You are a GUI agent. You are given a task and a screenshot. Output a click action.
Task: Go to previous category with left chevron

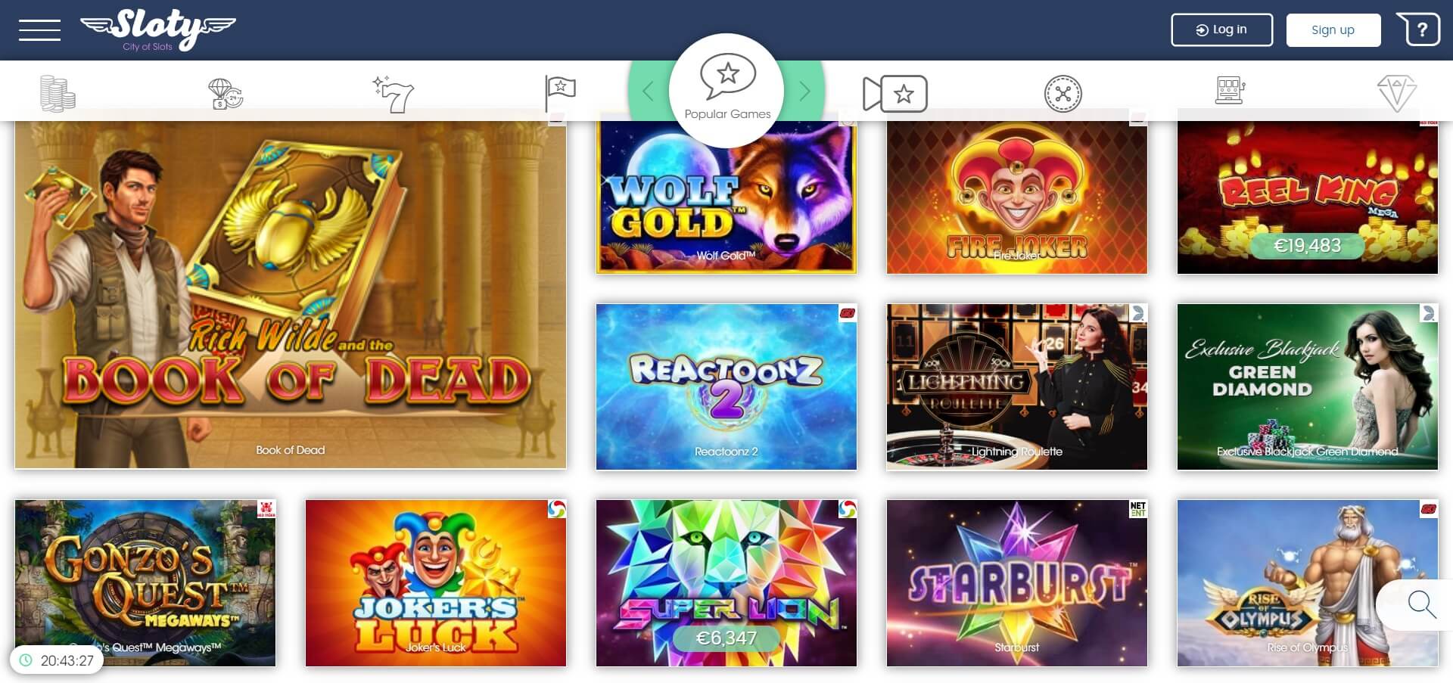pyautogui.click(x=648, y=92)
